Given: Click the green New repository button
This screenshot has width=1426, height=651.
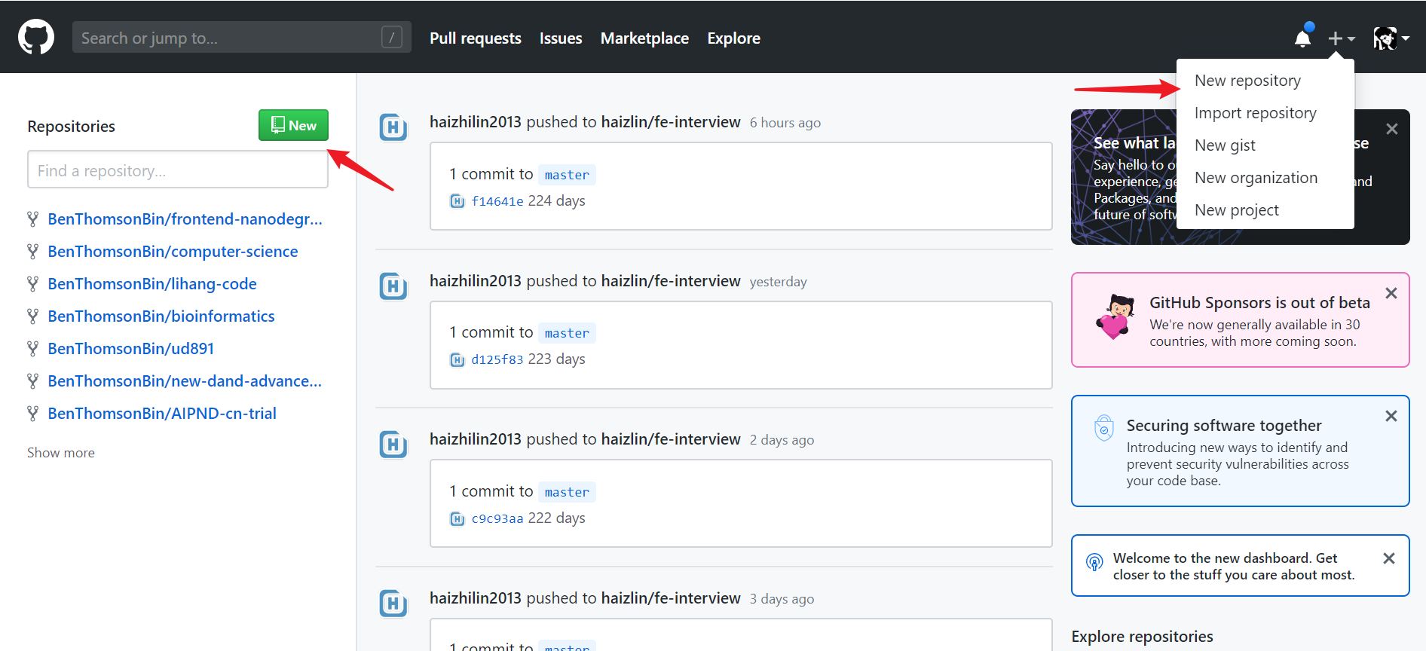Looking at the screenshot, I should pyautogui.click(x=293, y=125).
